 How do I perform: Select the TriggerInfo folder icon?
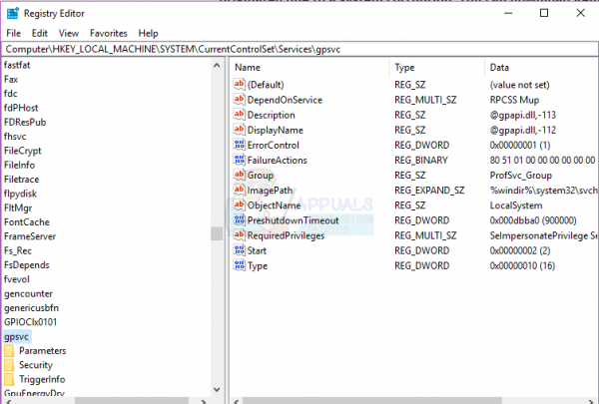click(x=10, y=379)
